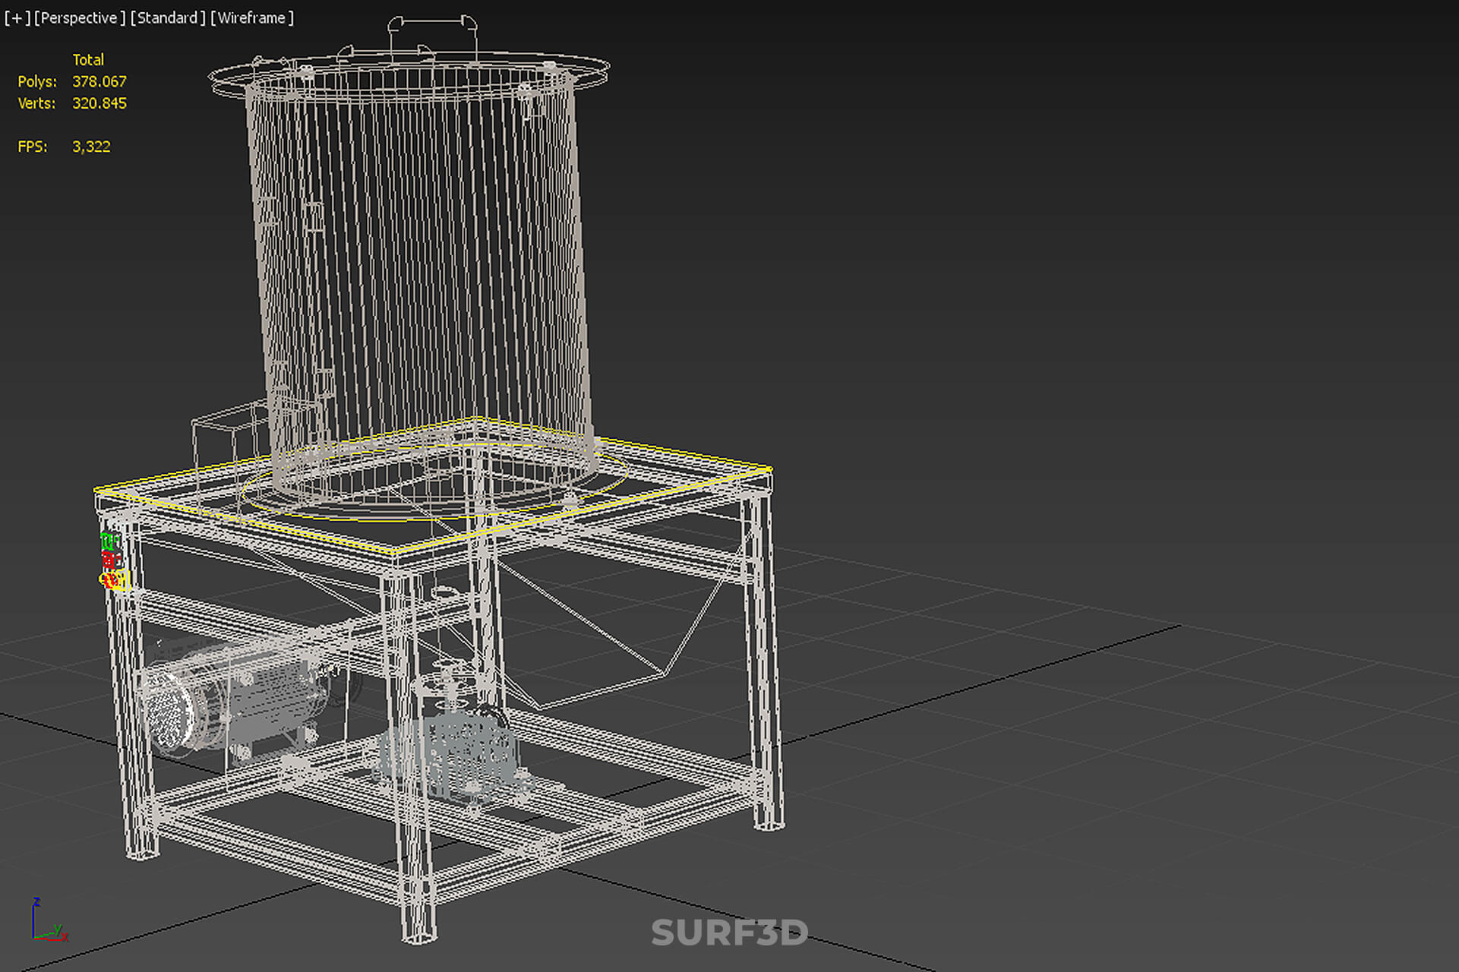Click the XYZ axis tripod gizmo
Screen dimensions: 1459x972
pos(49,920)
